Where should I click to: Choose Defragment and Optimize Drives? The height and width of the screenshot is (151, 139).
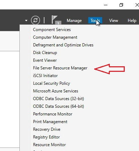[x=63, y=45]
